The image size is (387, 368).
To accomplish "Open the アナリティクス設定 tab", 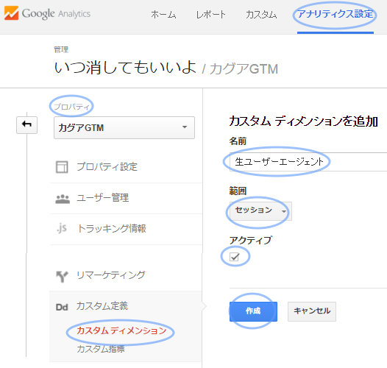I will click(x=335, y=14).
